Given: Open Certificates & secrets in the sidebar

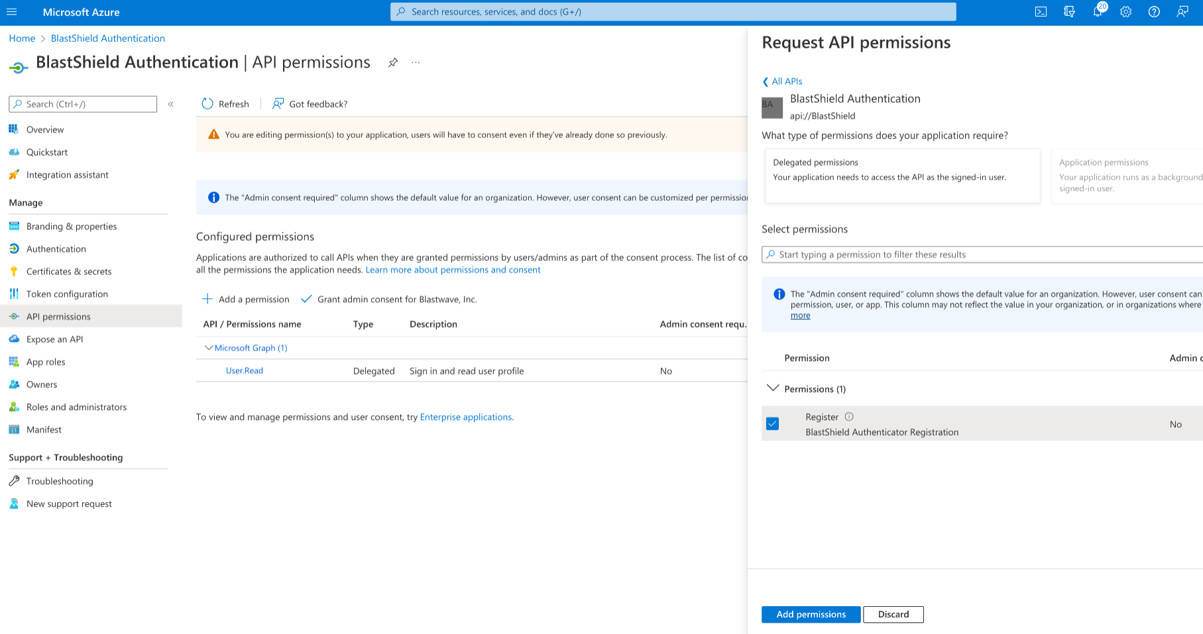Looking at the screenshot, I should pyautogui.click(x=68, y=271).
